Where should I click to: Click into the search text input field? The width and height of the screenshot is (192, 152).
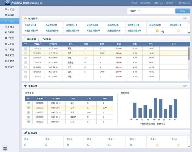click(x=158, y=11)
